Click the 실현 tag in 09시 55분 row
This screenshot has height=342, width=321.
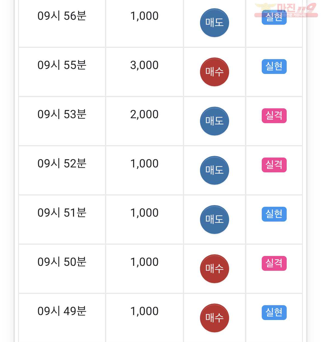[x=274, y=67]
